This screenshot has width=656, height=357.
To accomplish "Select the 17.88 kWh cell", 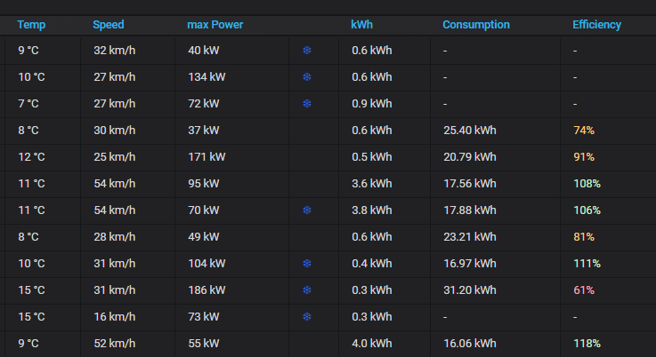I will click(470, 210).
